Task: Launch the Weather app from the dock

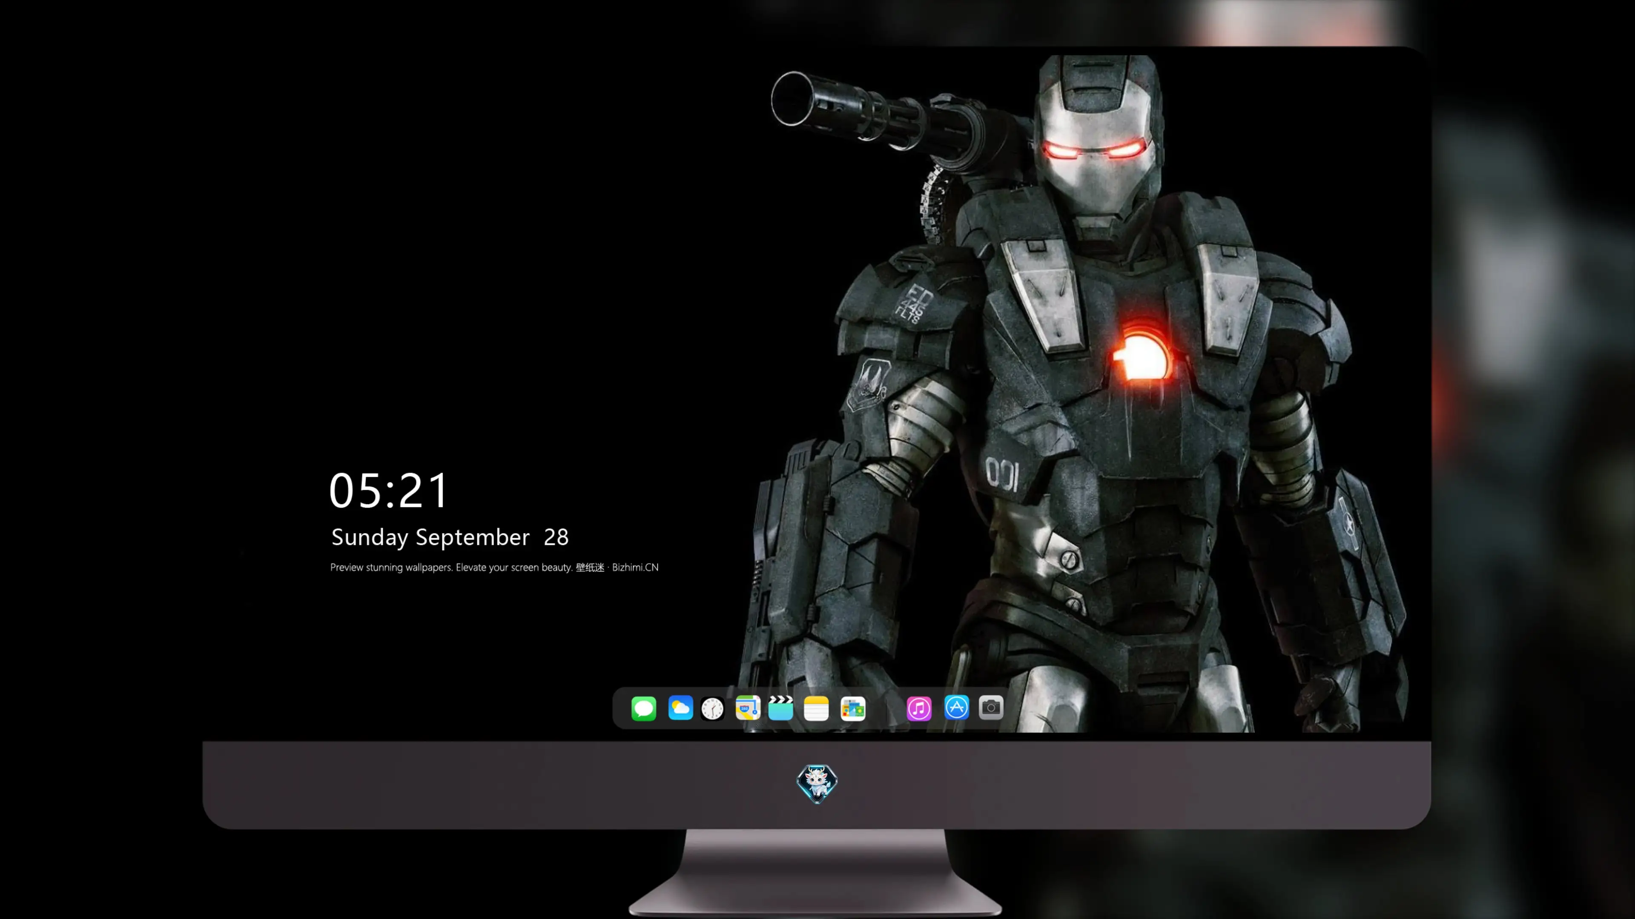Action: pyautogui.click(x=680, y=708)
